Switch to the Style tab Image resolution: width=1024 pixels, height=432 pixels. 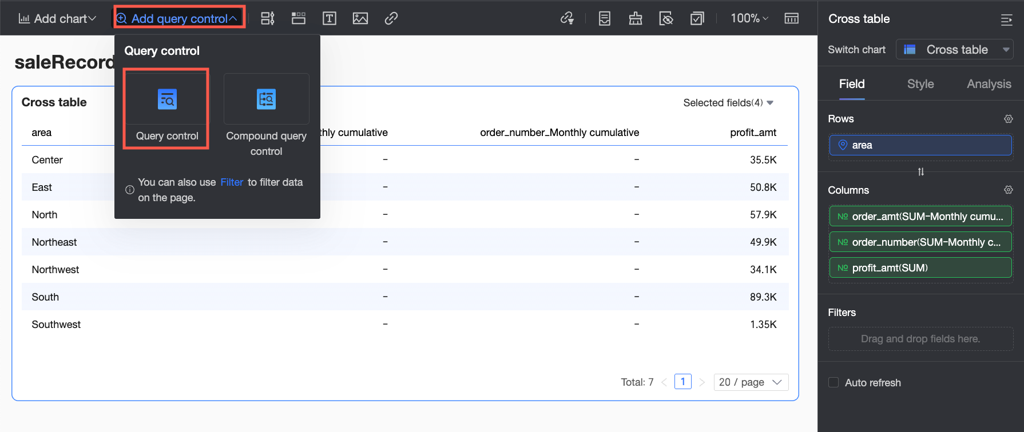coord(920,84)
